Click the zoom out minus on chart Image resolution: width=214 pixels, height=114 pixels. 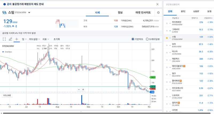coord(79,89)
